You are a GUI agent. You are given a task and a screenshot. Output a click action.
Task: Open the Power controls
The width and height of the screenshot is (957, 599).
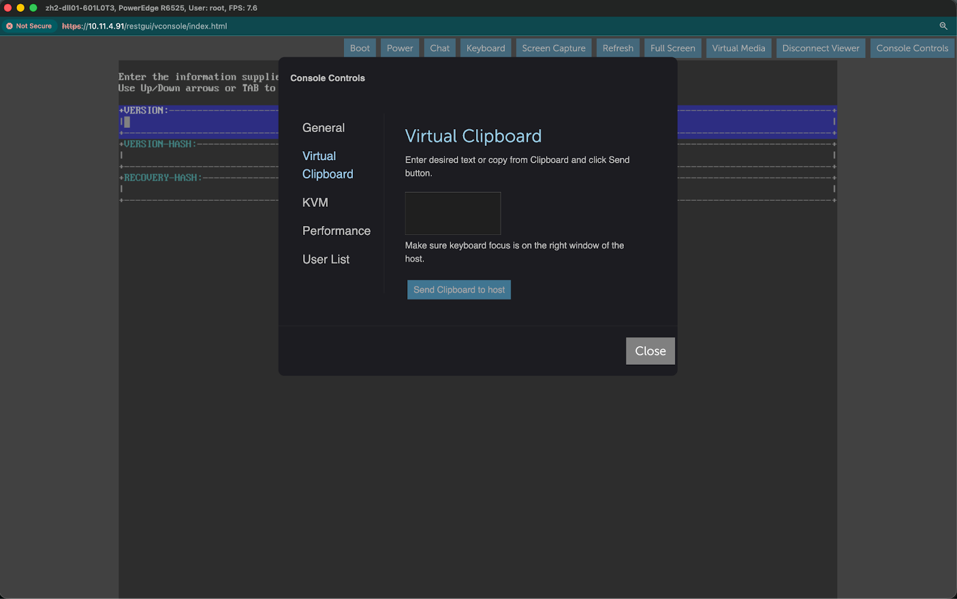click(400, 48)
